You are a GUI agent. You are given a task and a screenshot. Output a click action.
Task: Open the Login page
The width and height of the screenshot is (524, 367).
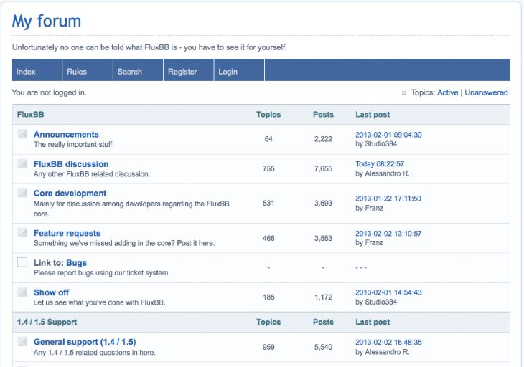(x=239, y=70)
